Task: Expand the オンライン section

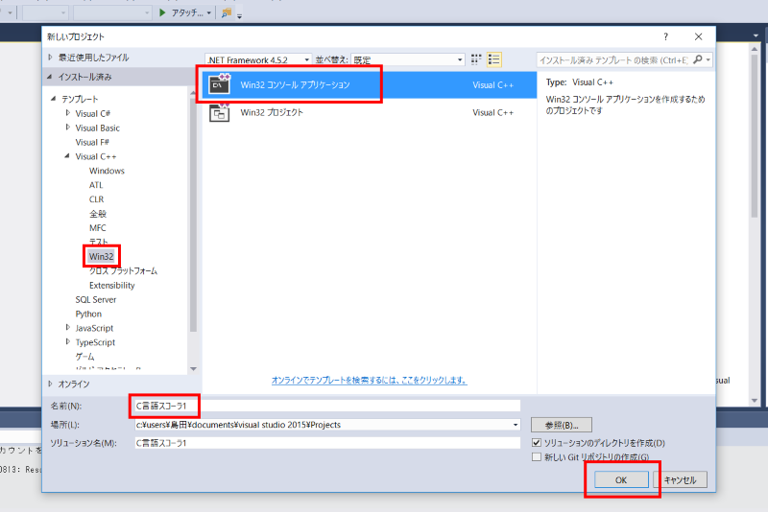Action: tap(51, 384)
